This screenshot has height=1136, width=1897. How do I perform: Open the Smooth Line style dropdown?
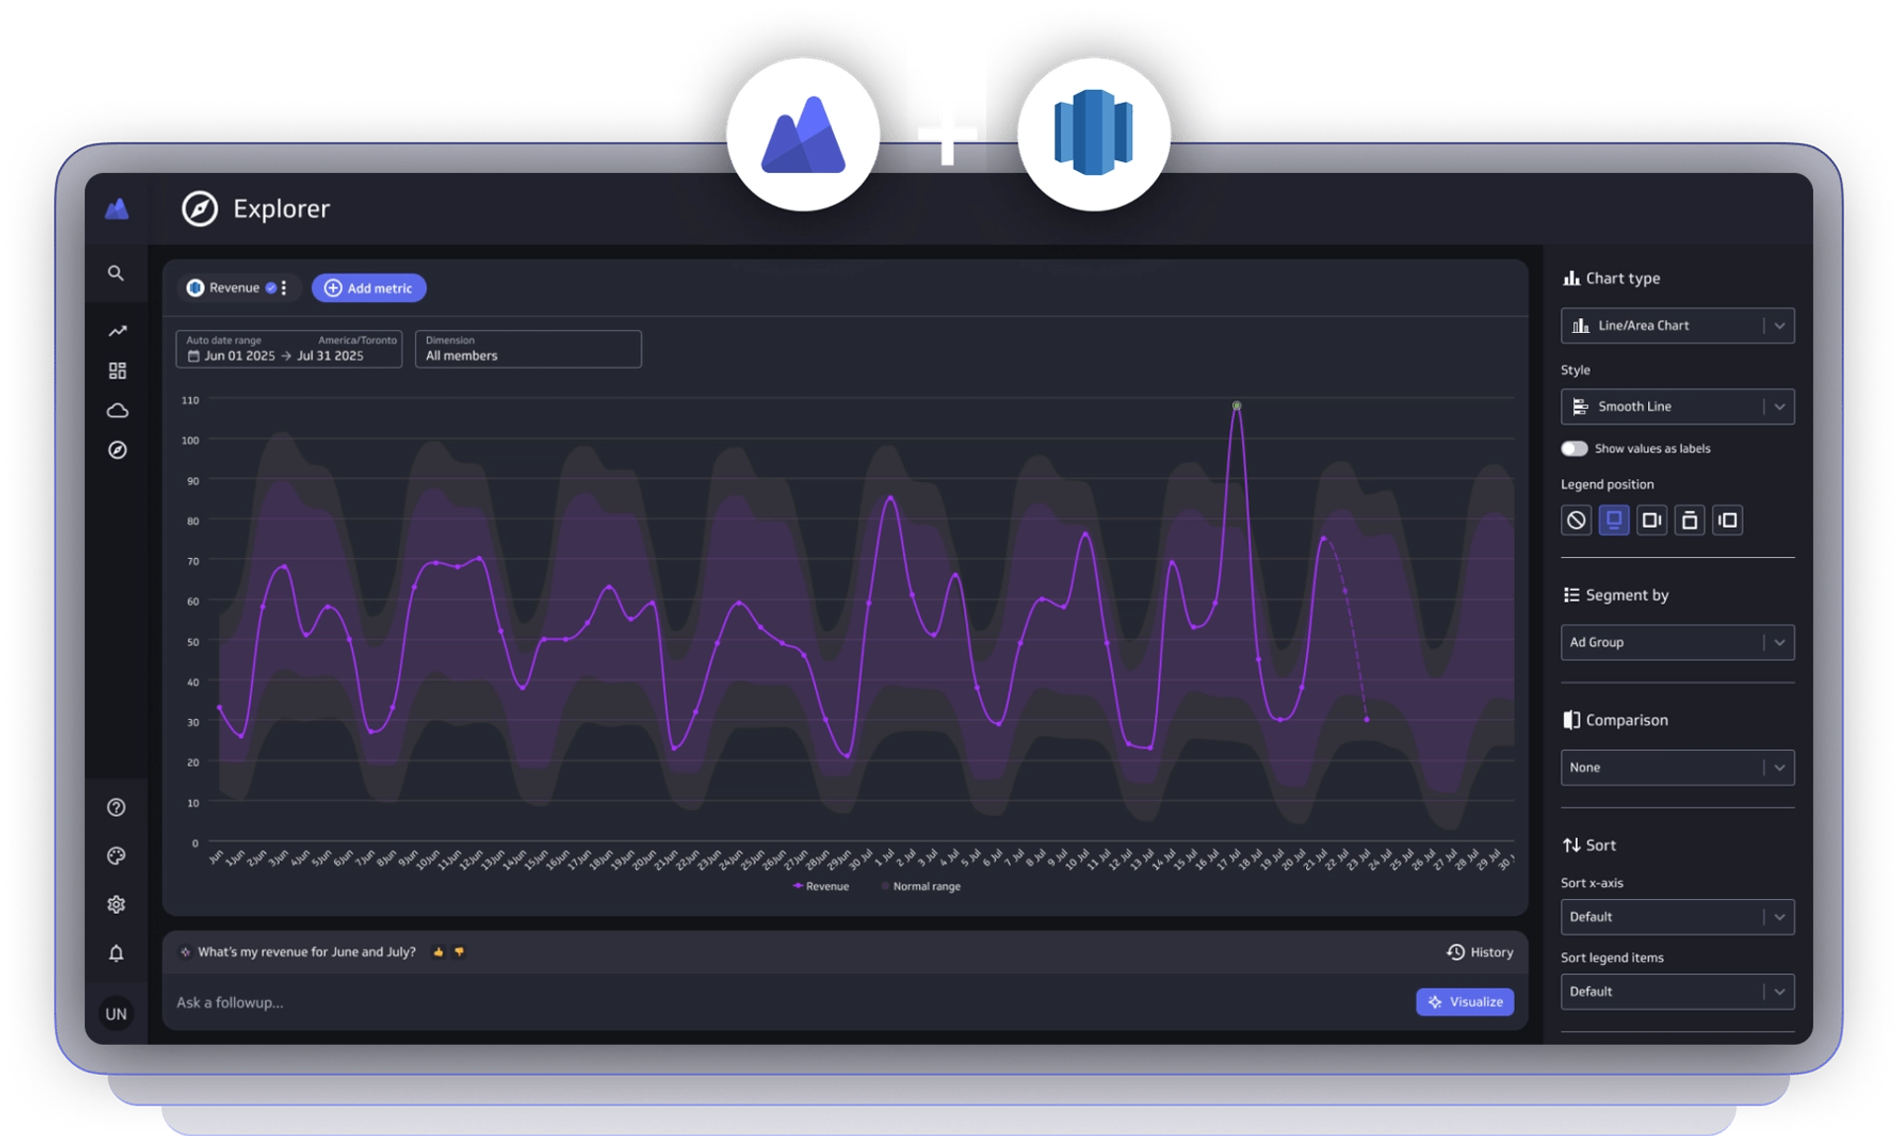coord(1677,406)
